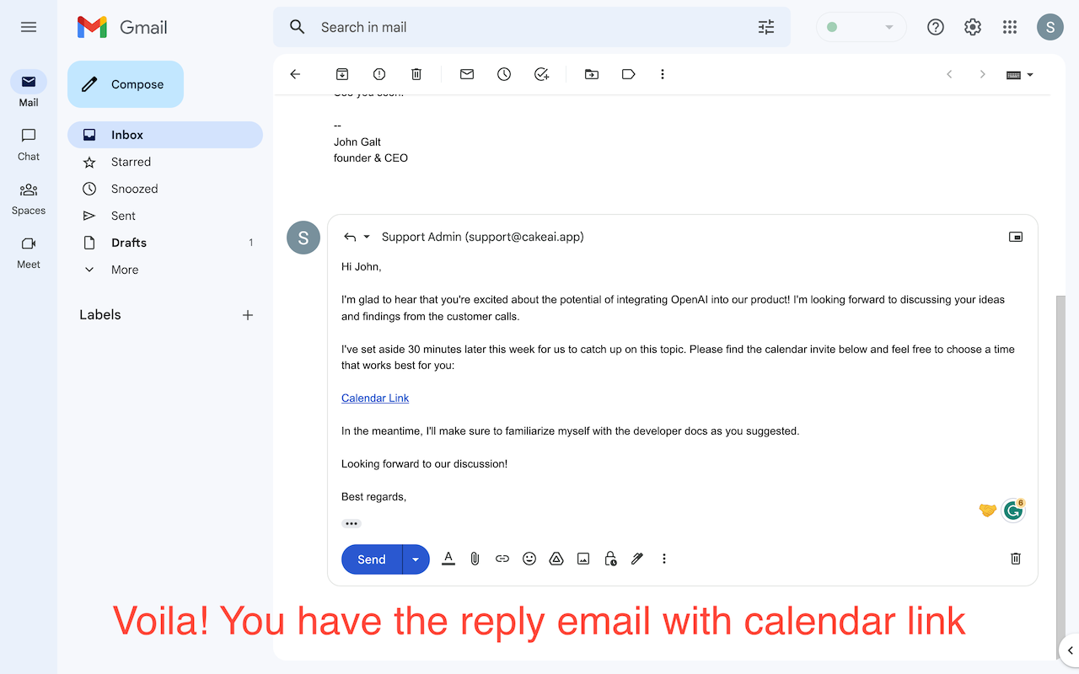The image size is (1079, 674).
Task: Expand the More sidebar section
Action: (x=124, y=270)
